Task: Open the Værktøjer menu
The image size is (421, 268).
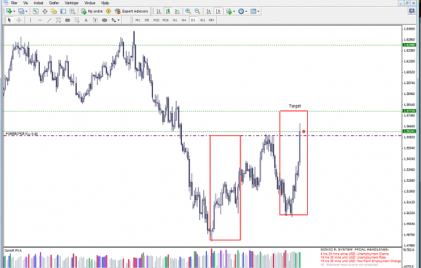Action: [71, 3]
